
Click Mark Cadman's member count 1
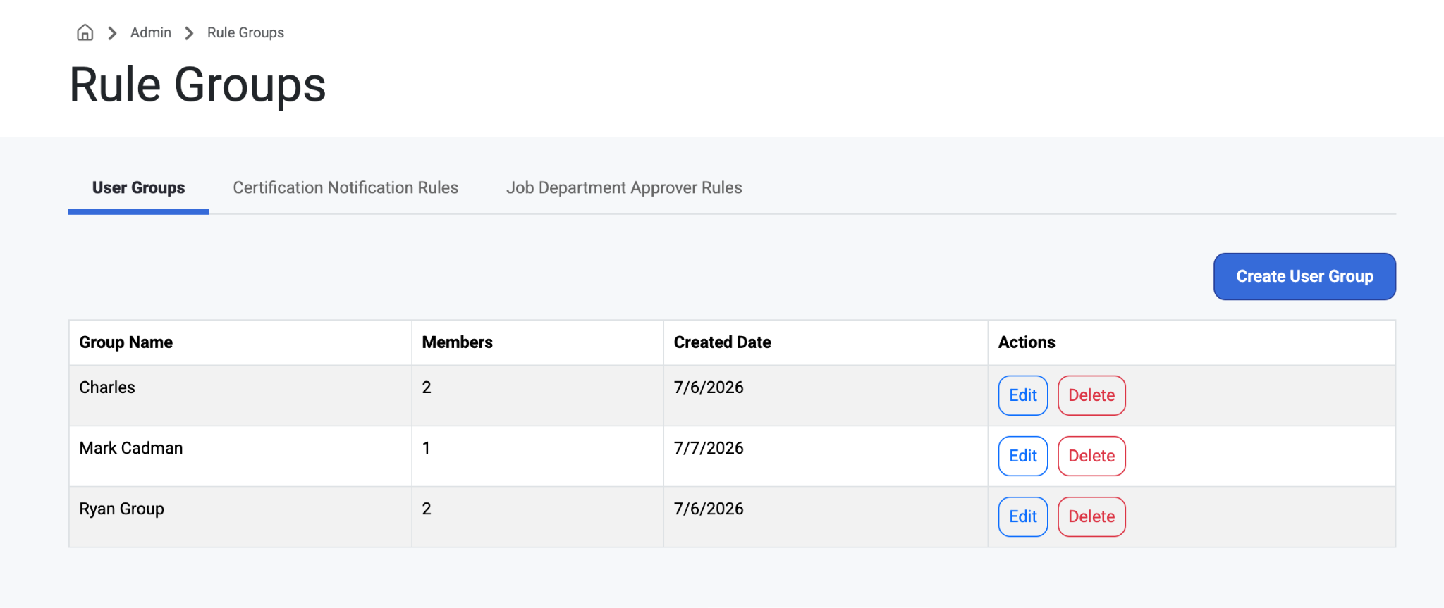(x=426, y=448)
